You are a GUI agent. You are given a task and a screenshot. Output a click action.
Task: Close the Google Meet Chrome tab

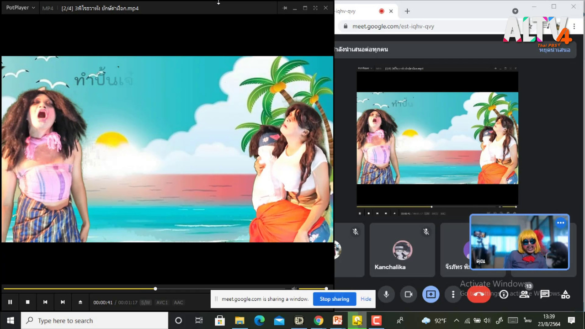pos(391,11)
